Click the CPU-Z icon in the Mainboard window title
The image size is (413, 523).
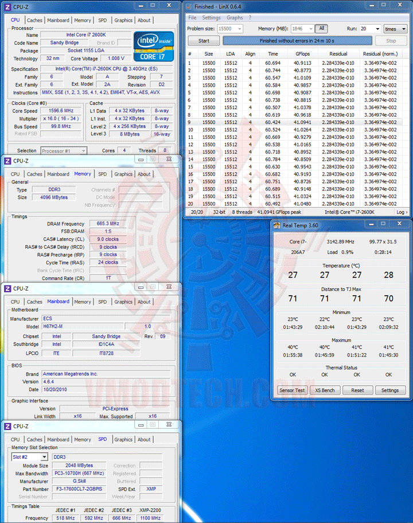click(7, 289)
